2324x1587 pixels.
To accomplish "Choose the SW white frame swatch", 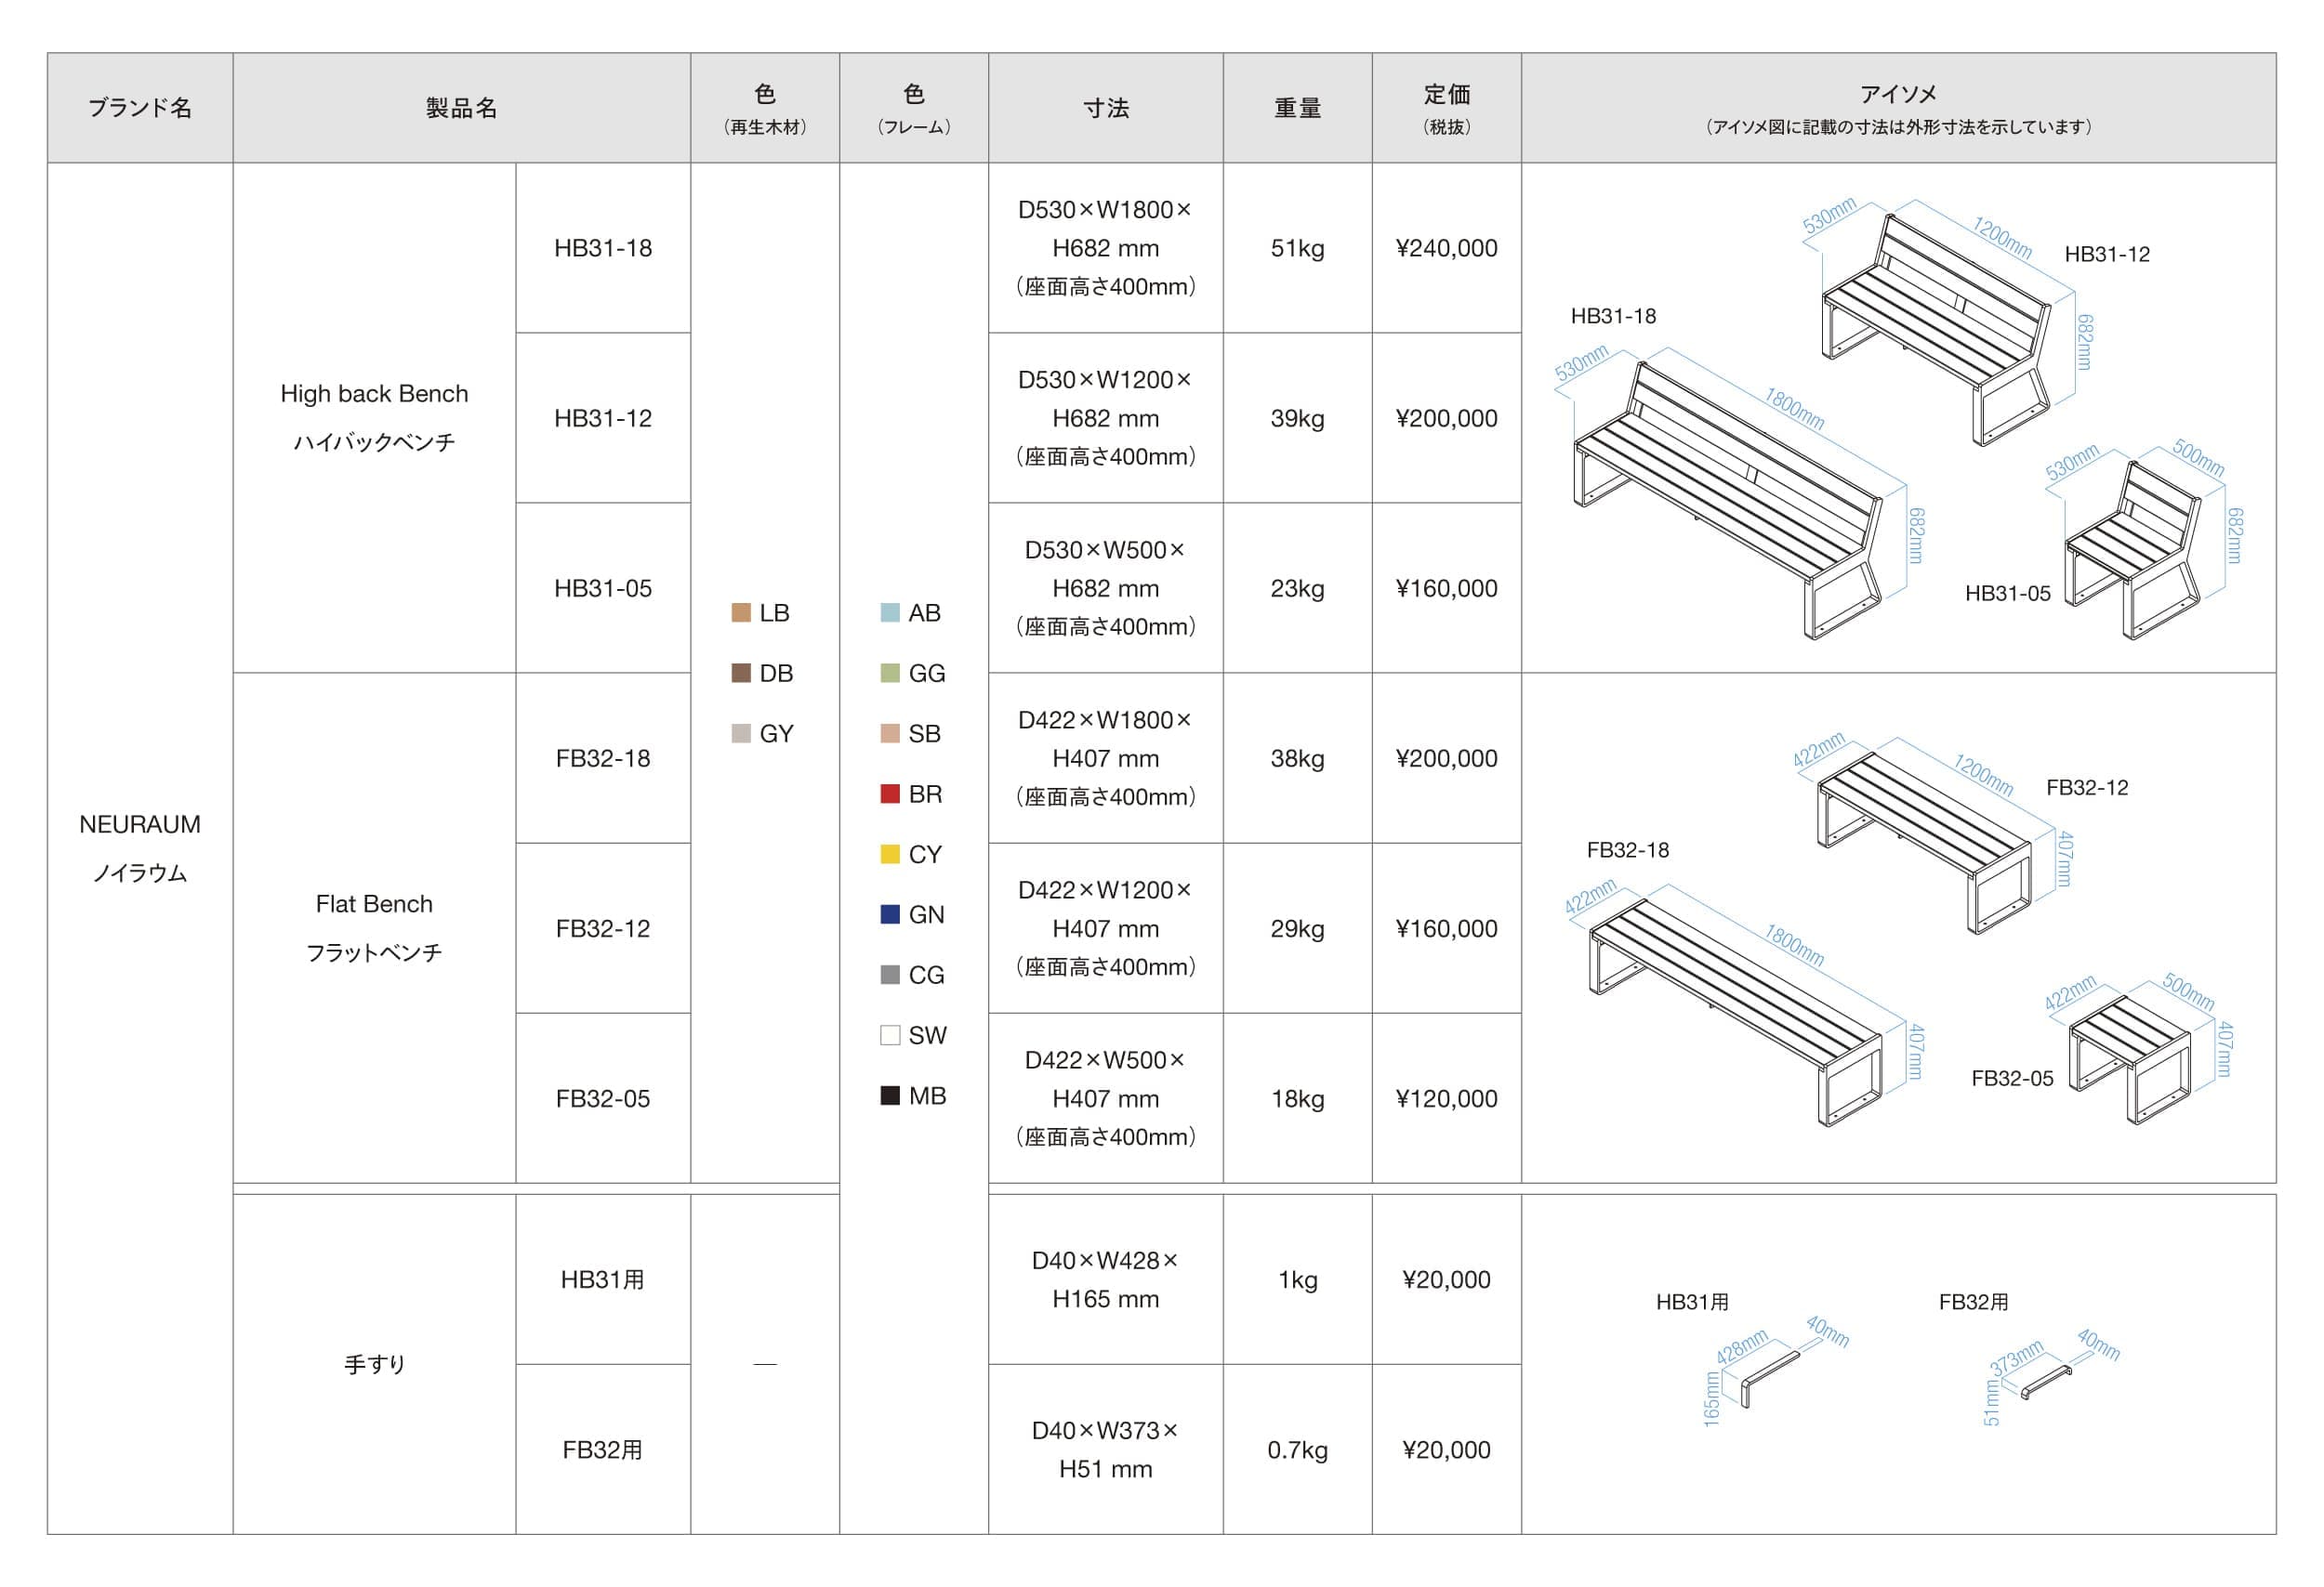I will pos(890,1035).
